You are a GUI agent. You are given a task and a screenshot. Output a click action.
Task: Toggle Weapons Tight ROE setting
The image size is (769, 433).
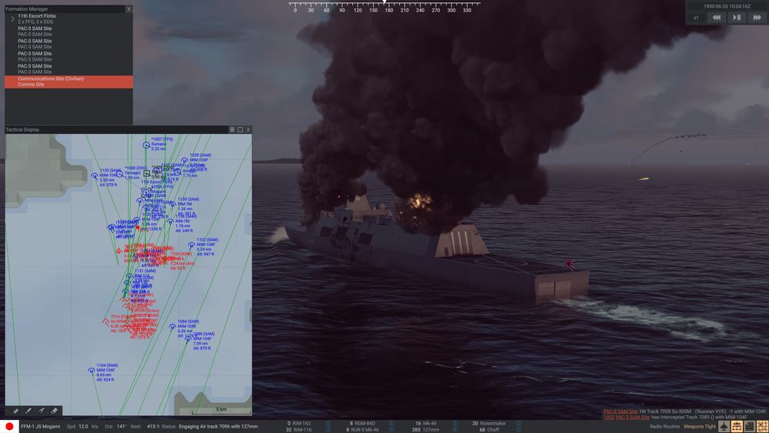click(x=700, y=427)
